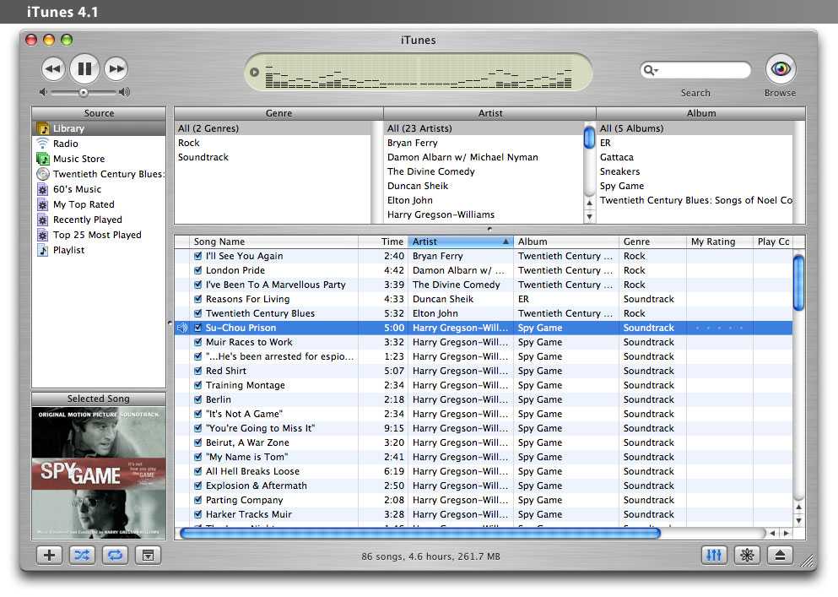Turn on the visualizer button

coord(747,556)
